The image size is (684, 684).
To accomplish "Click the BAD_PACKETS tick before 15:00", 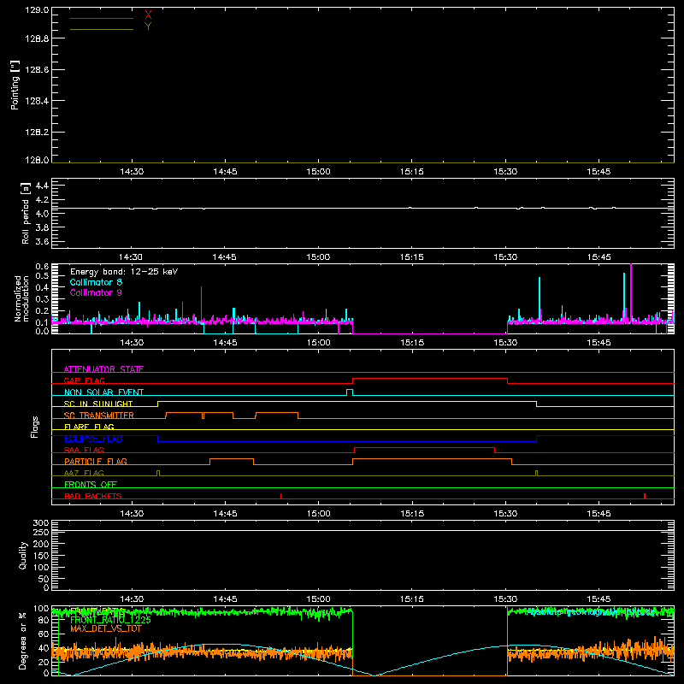I will (x=281, y=496).
